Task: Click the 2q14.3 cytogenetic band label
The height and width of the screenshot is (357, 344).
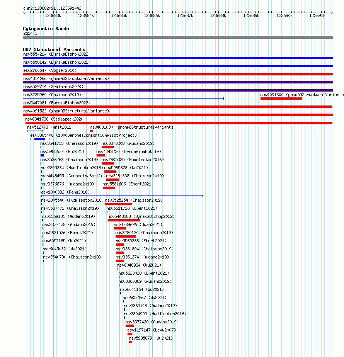Action: pyautogui.click(x=30, y=34)
